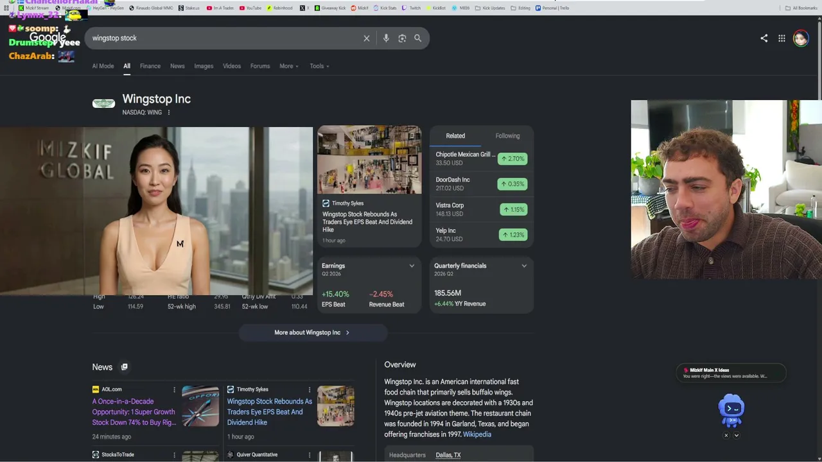Open the Dallas, TX headquarters link
The width and height of the screenshot is (822, 462).
tap(448, 455)
